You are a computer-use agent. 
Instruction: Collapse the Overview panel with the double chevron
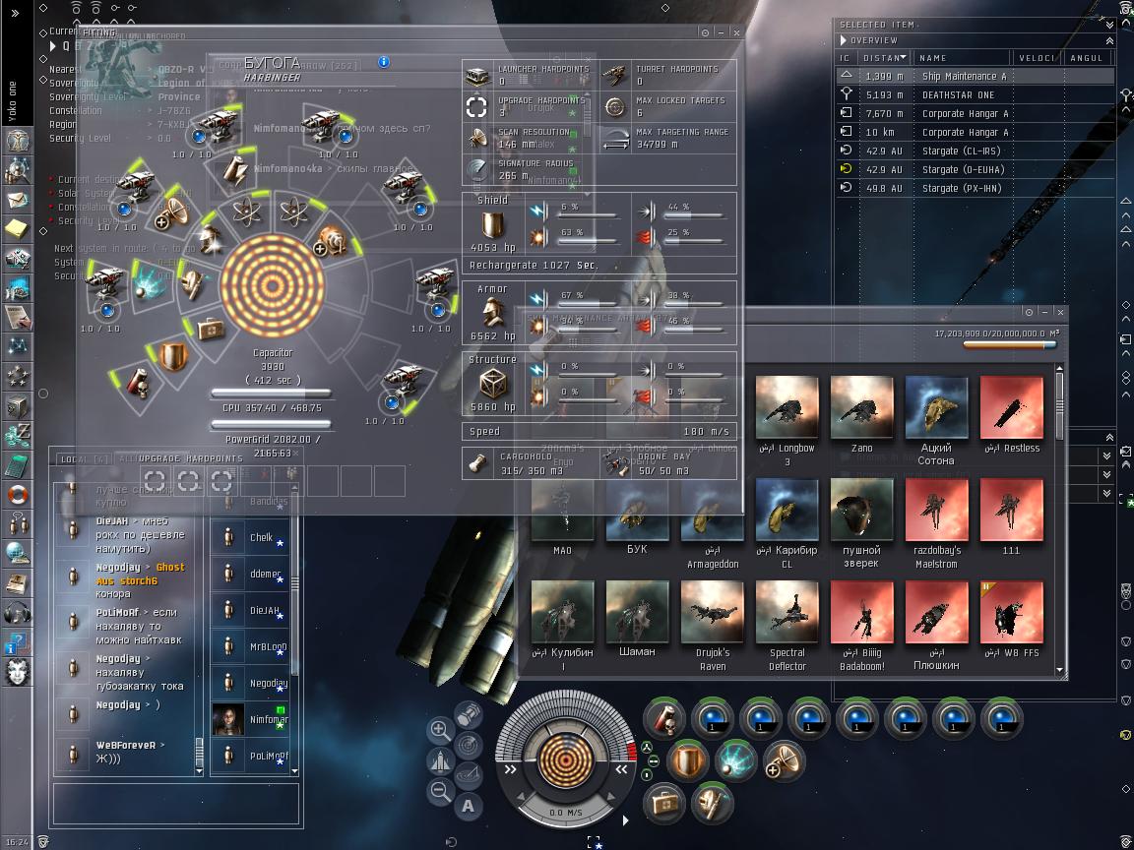(x=1110, y=40)
